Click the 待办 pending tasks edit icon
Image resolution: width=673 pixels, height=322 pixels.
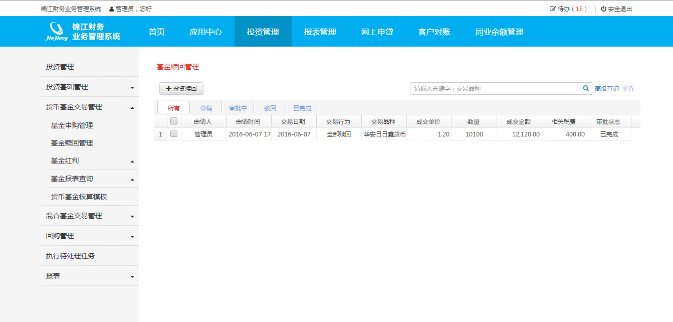pos(553,9)
